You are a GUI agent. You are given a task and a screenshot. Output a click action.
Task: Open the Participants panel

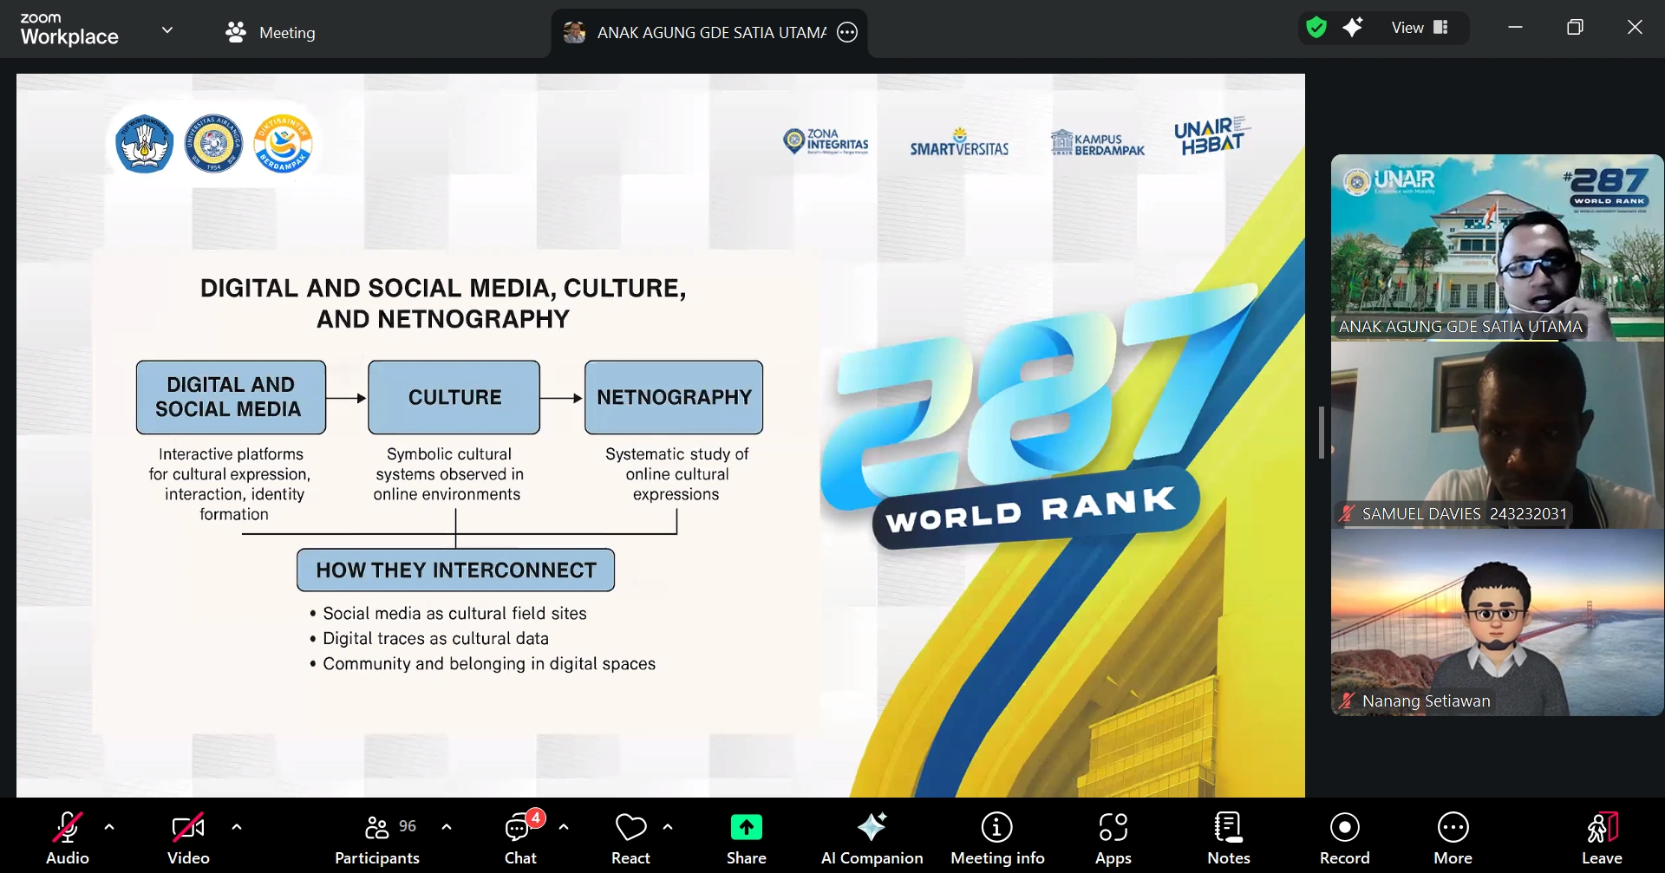377,837
